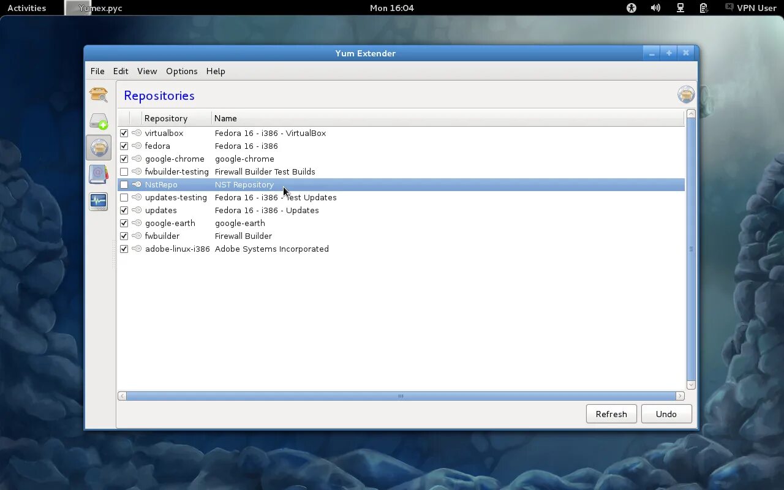The image size is (784, 490).
Task: Enable the fwbuilder-testing repository
Action: pos(124,171)
